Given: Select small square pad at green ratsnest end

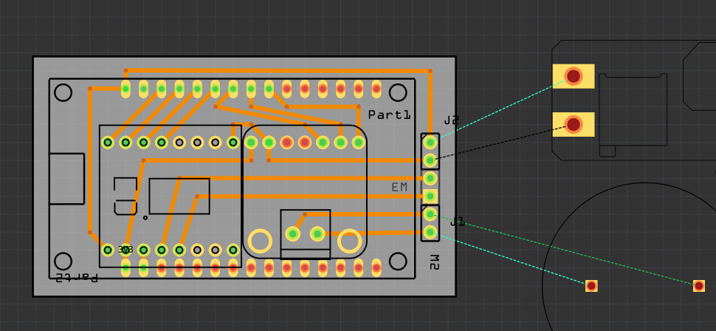Looking at the screenshot, I should 698,286.
